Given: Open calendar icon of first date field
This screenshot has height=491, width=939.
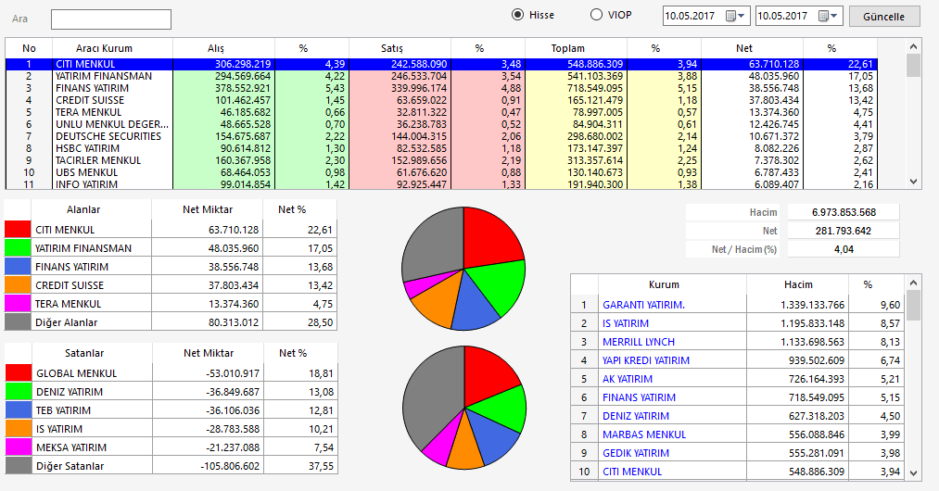Looking at the screenshot, I should [730, 16].
